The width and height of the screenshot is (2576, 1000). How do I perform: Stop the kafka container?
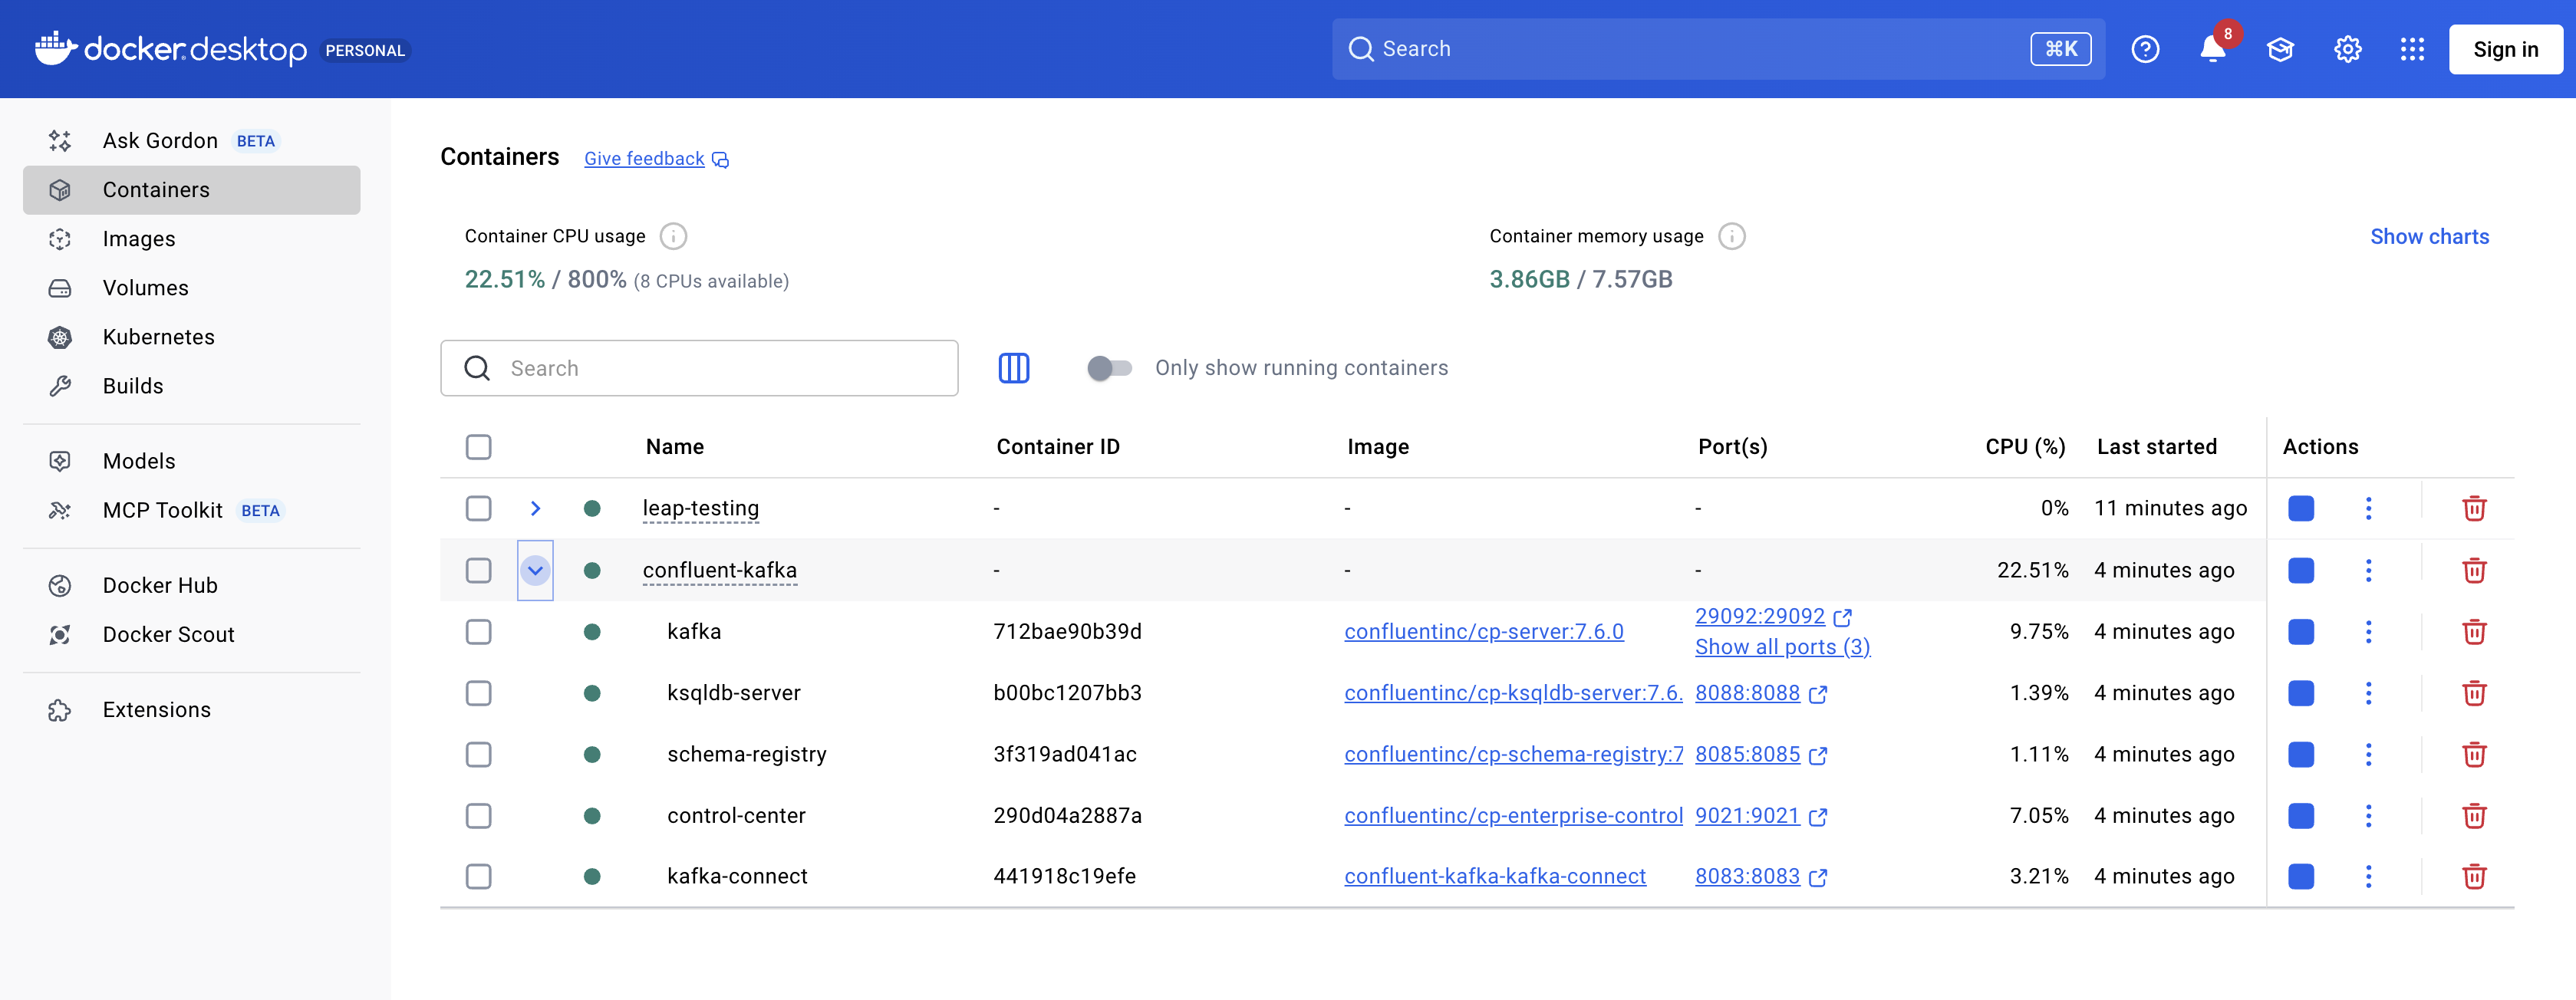pyautogui.click(x=2301, y=631)
